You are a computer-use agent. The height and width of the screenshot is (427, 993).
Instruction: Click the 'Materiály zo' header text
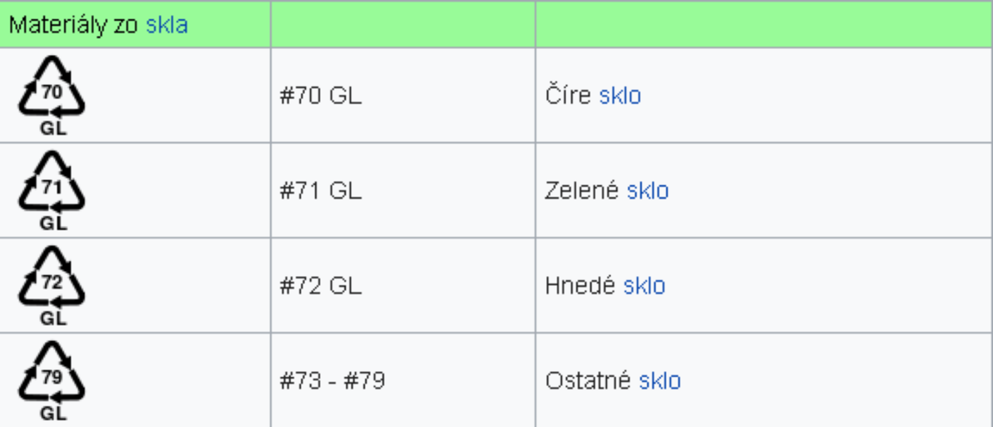coord(73,25)
